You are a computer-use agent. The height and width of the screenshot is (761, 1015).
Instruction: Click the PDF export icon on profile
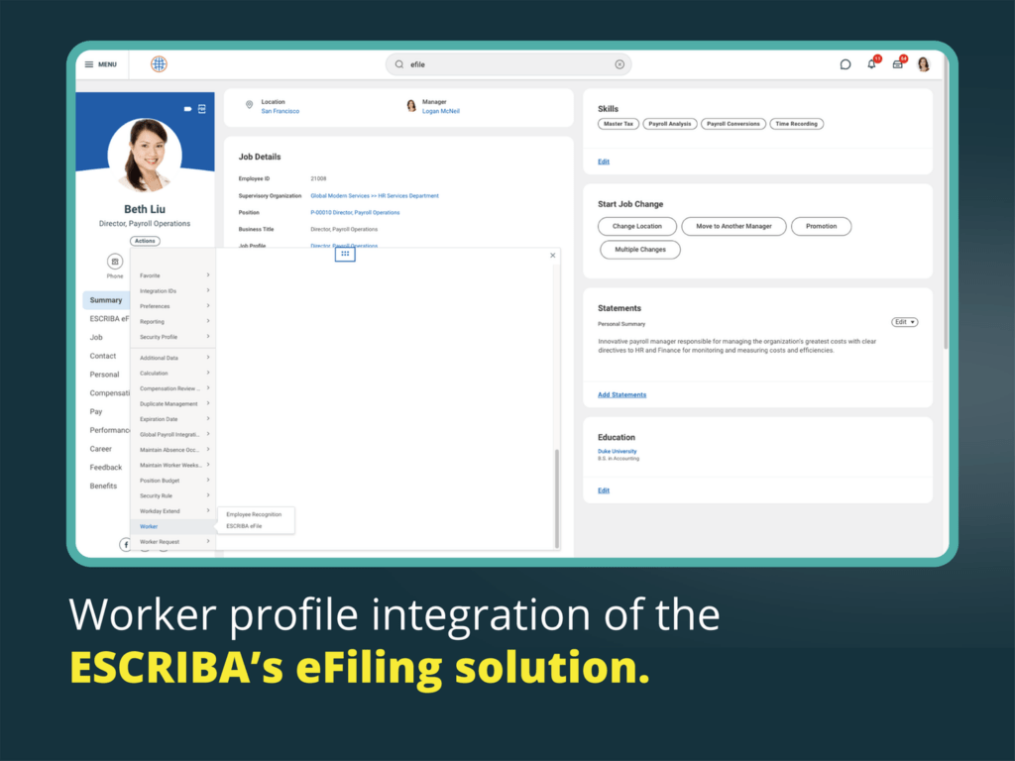point(202,108)
